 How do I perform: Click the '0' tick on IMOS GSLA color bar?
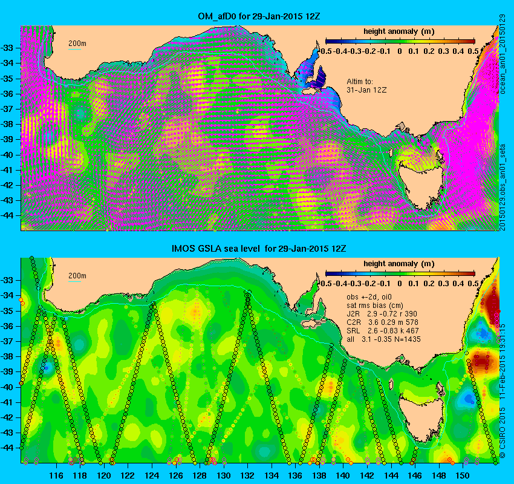click(x=400, y=283)
